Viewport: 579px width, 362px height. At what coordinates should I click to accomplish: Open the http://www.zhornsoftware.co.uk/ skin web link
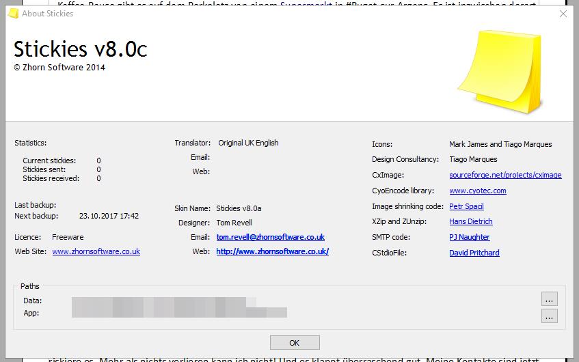pyautogui.click(x=273, y=251)
